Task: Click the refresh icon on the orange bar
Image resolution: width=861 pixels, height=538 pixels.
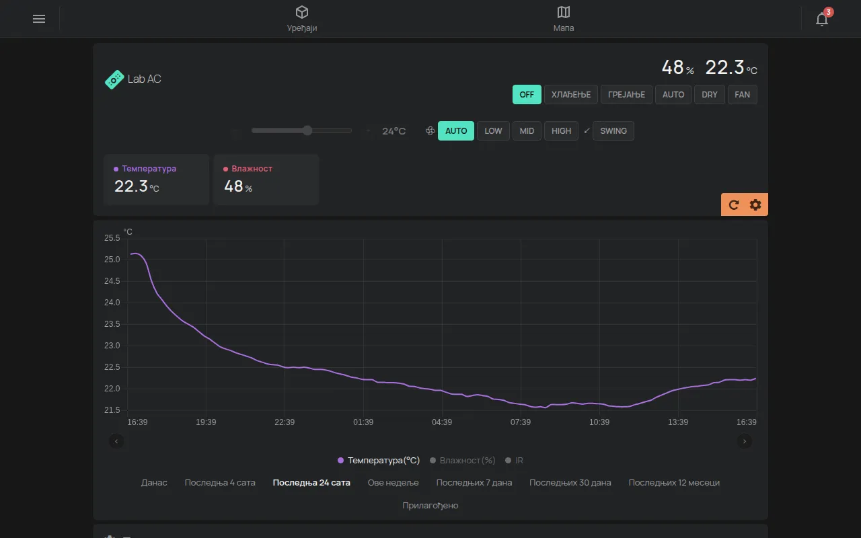Action: click(x=734, y=205)
